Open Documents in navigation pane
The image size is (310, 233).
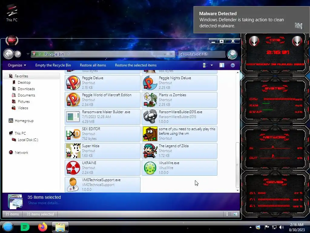[26, 95]
